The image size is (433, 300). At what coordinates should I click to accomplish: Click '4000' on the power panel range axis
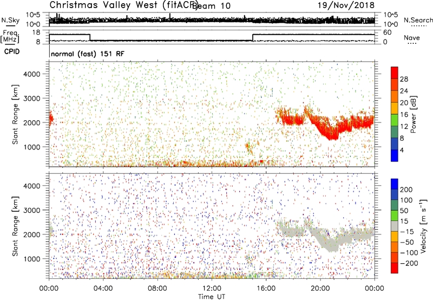[x=32, y=74]
